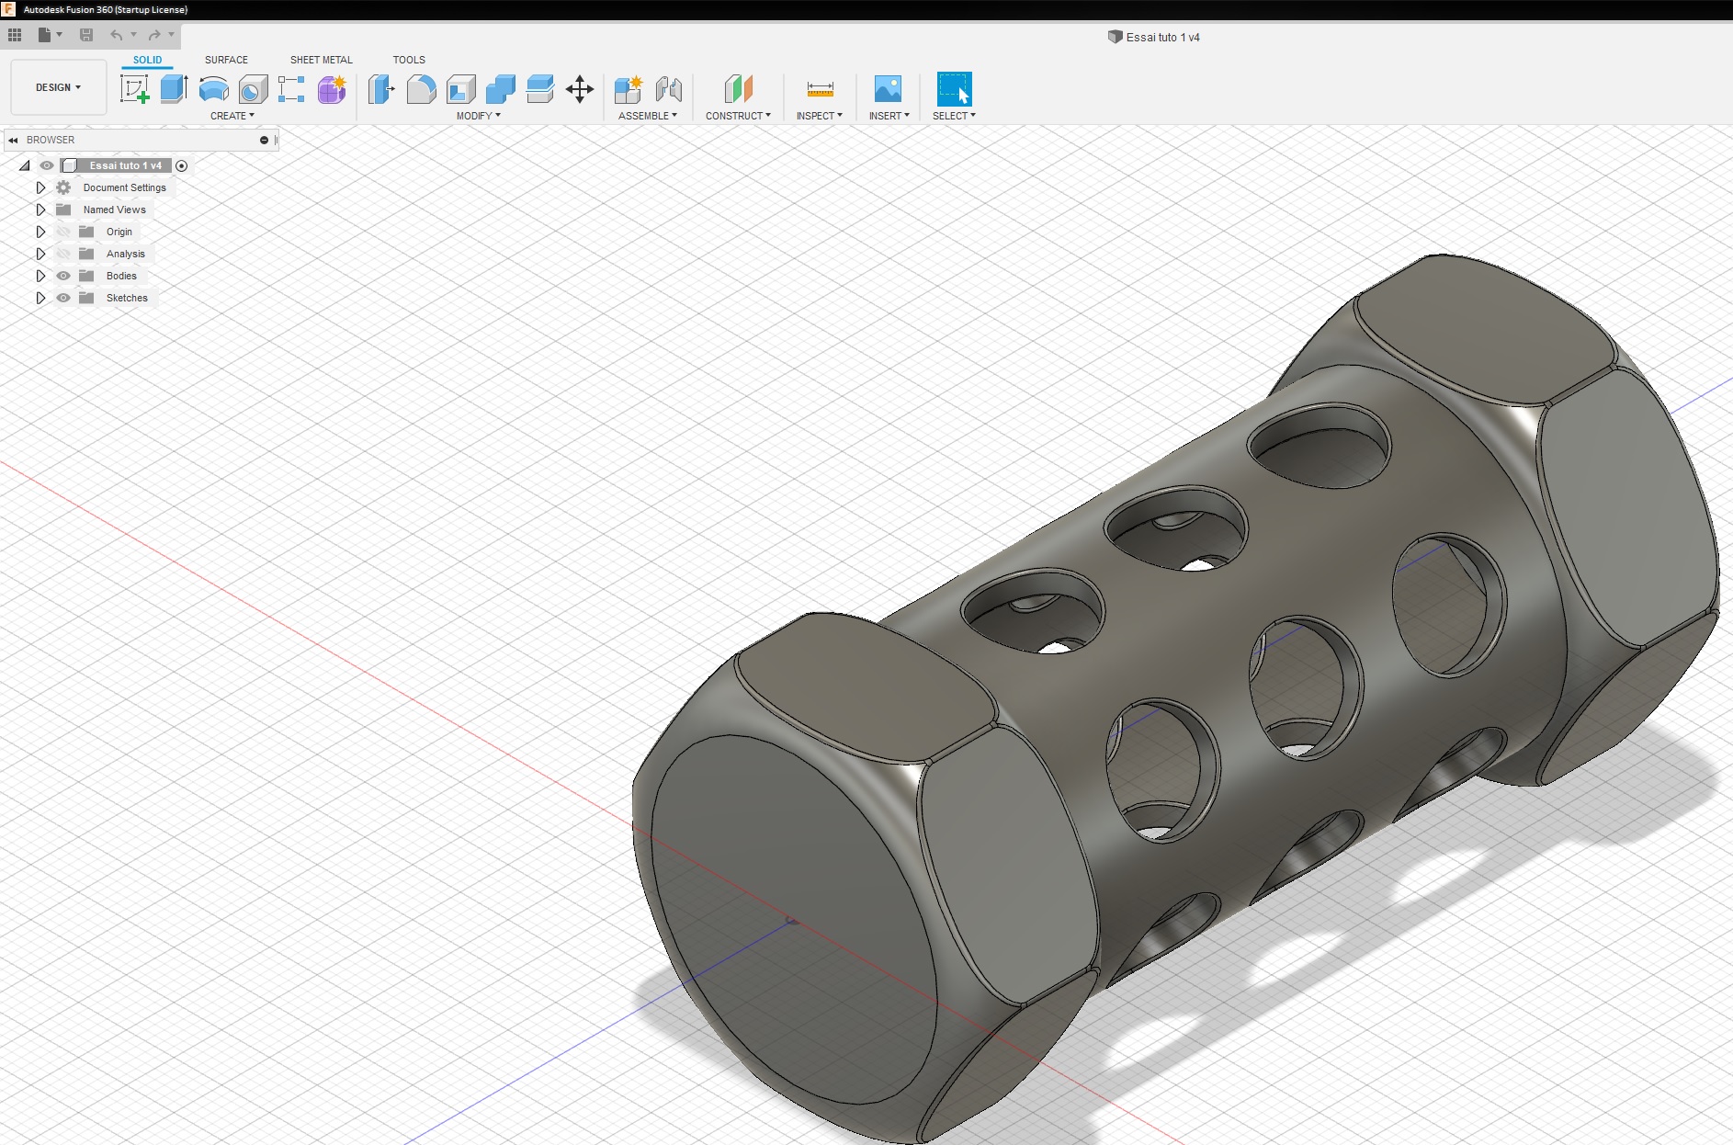1733x1145 pixels.
Task: Switch to the Surface tab
Action: (x=226, y=60)
